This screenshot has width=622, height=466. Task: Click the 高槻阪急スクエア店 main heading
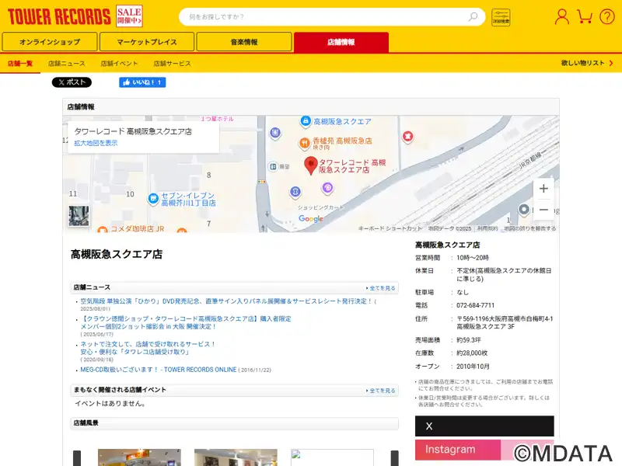[117, 254]
